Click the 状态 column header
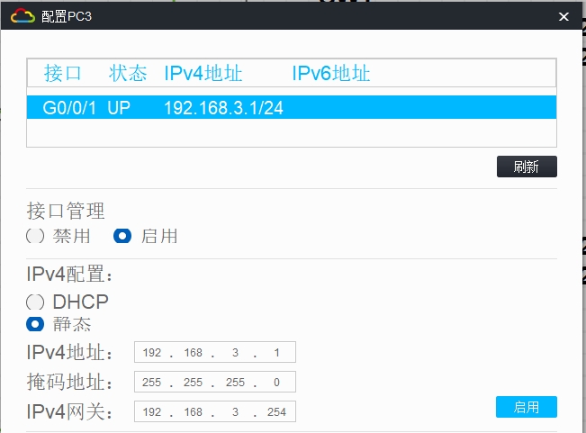 (128, 73)
